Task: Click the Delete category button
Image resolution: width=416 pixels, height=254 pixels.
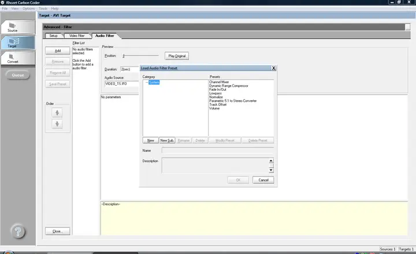Action: click(200, 140)
